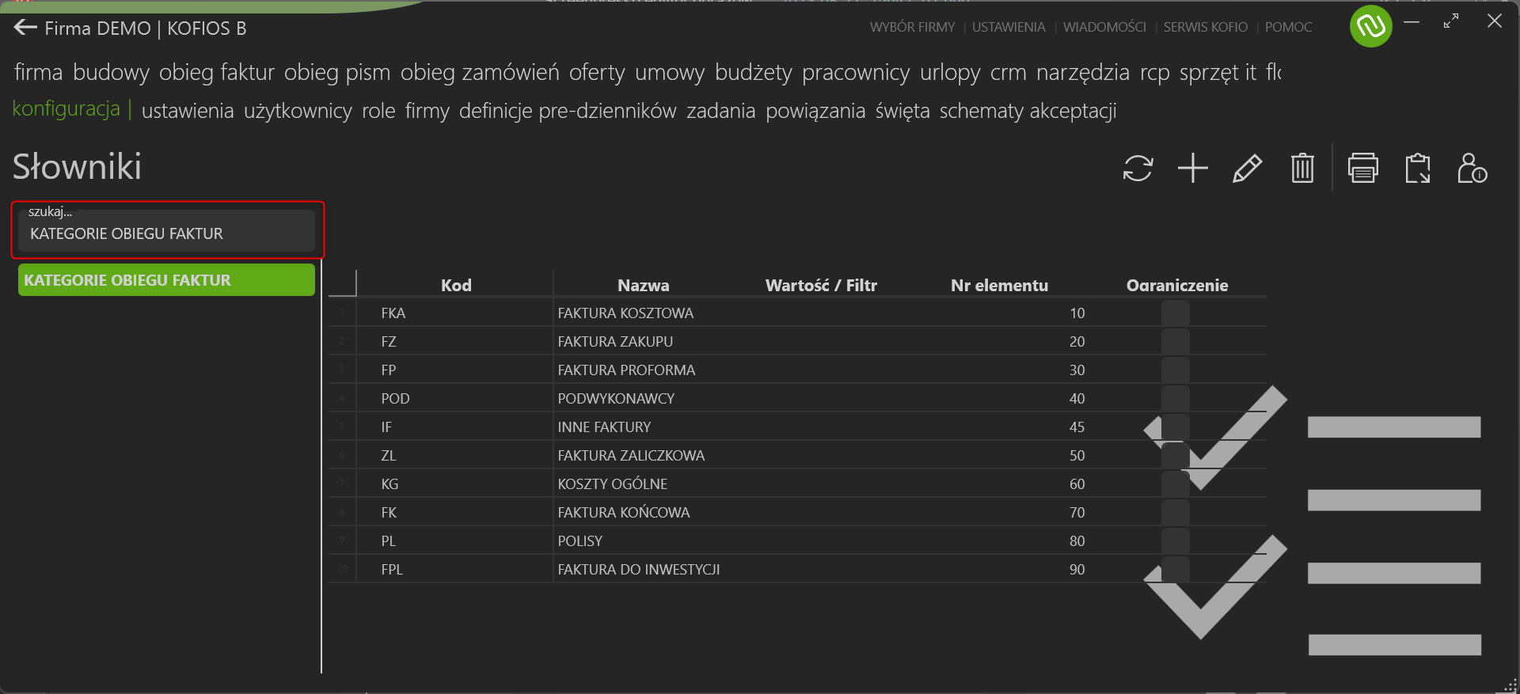Open the obieg faktur menu
This screenshot has width=1520, height=694.
[217, 72]
